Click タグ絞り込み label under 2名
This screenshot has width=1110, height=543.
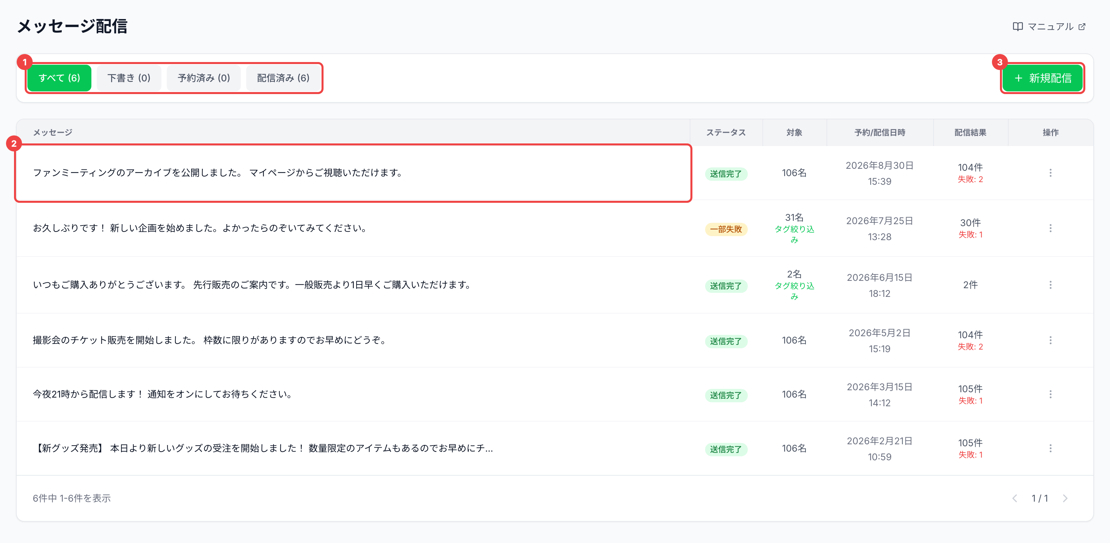click(x=794, y=291)
